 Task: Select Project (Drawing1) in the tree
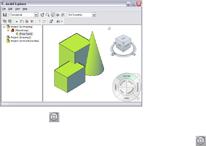tap(21, 37)
